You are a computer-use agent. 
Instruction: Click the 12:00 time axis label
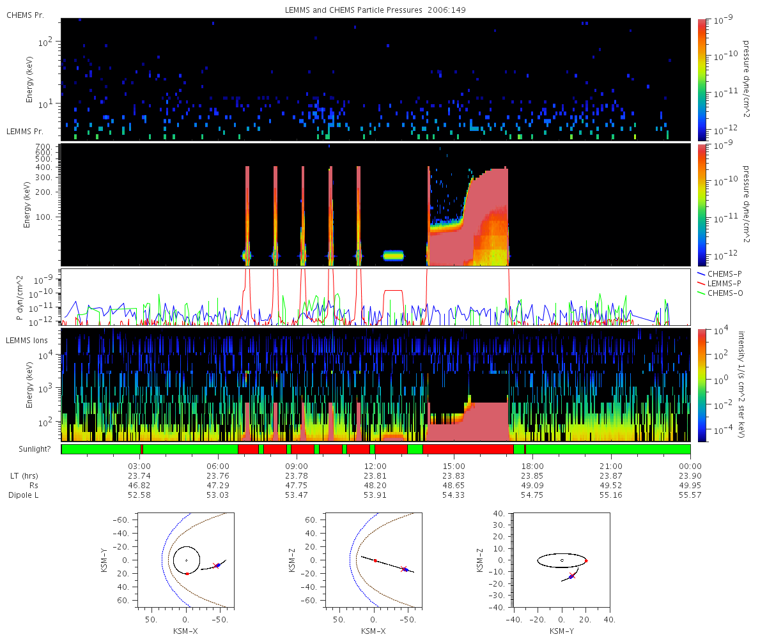pos(375,466)
